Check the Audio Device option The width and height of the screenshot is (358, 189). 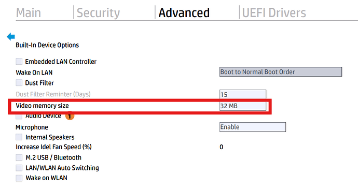click(x=19, y=117)
